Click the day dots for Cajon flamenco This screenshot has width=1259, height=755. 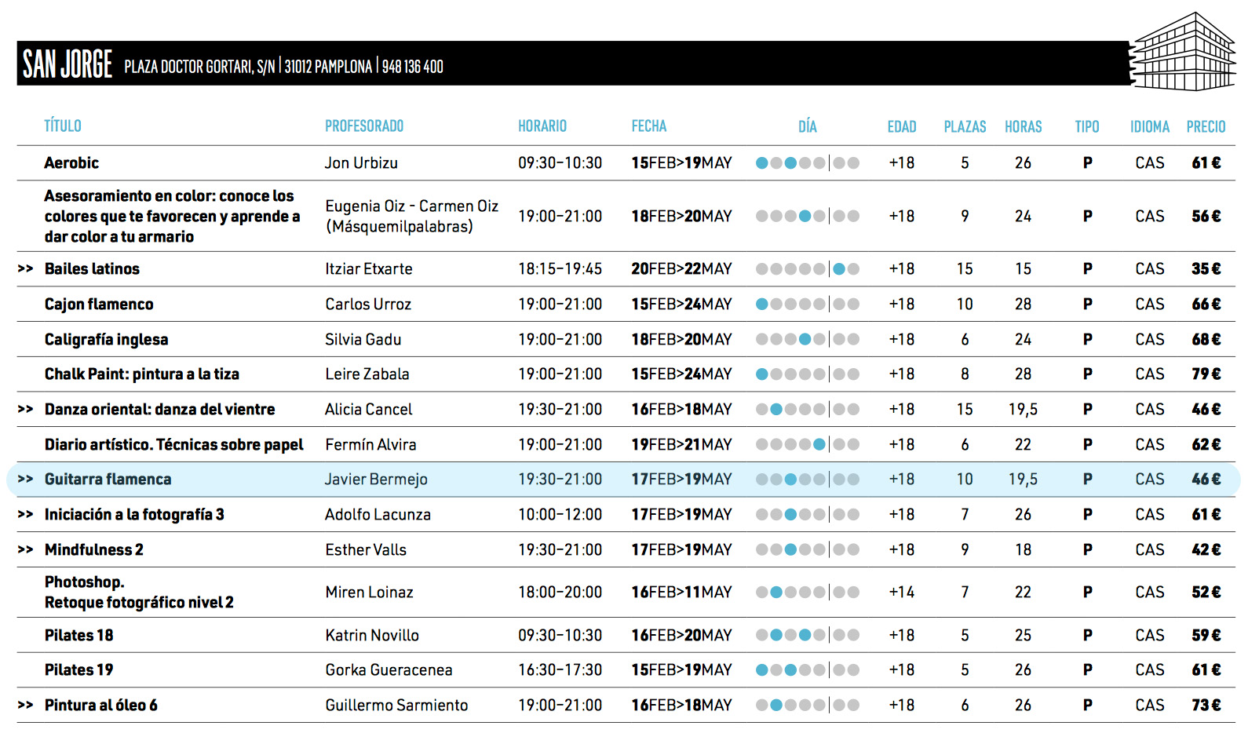tap(807, 305)
